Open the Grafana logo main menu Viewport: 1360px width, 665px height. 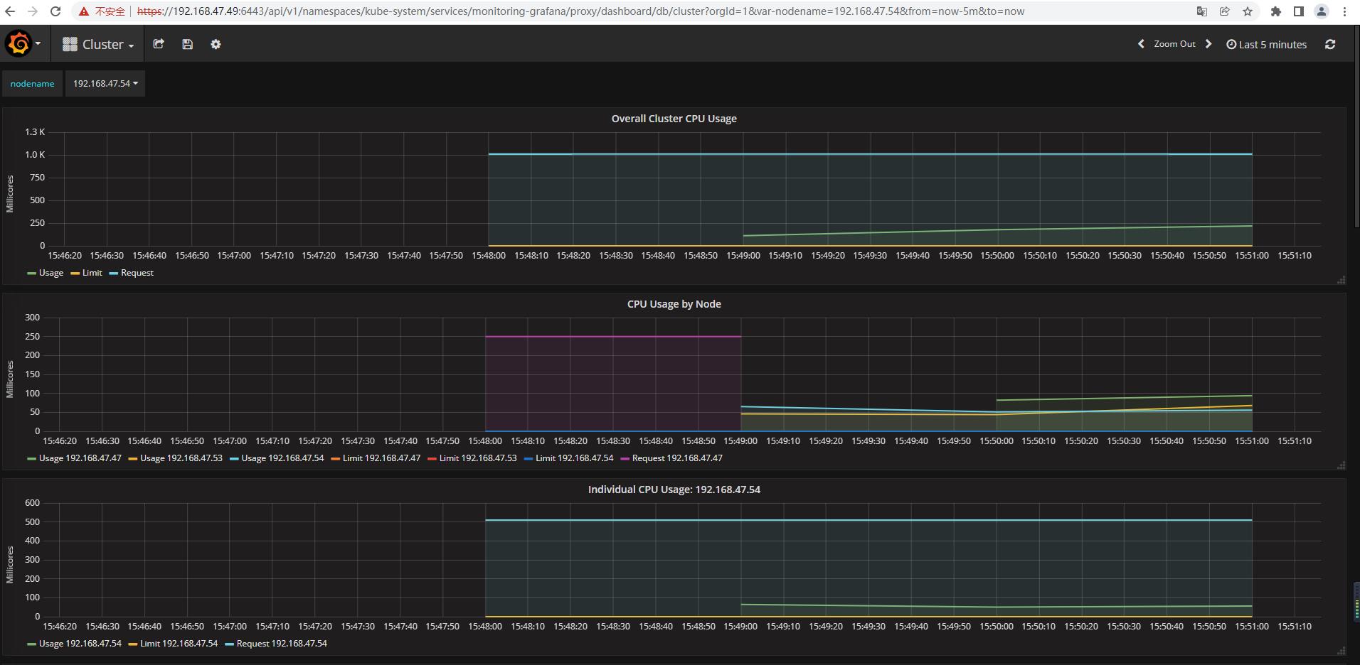pyautogui.click(x=23, y=44)
